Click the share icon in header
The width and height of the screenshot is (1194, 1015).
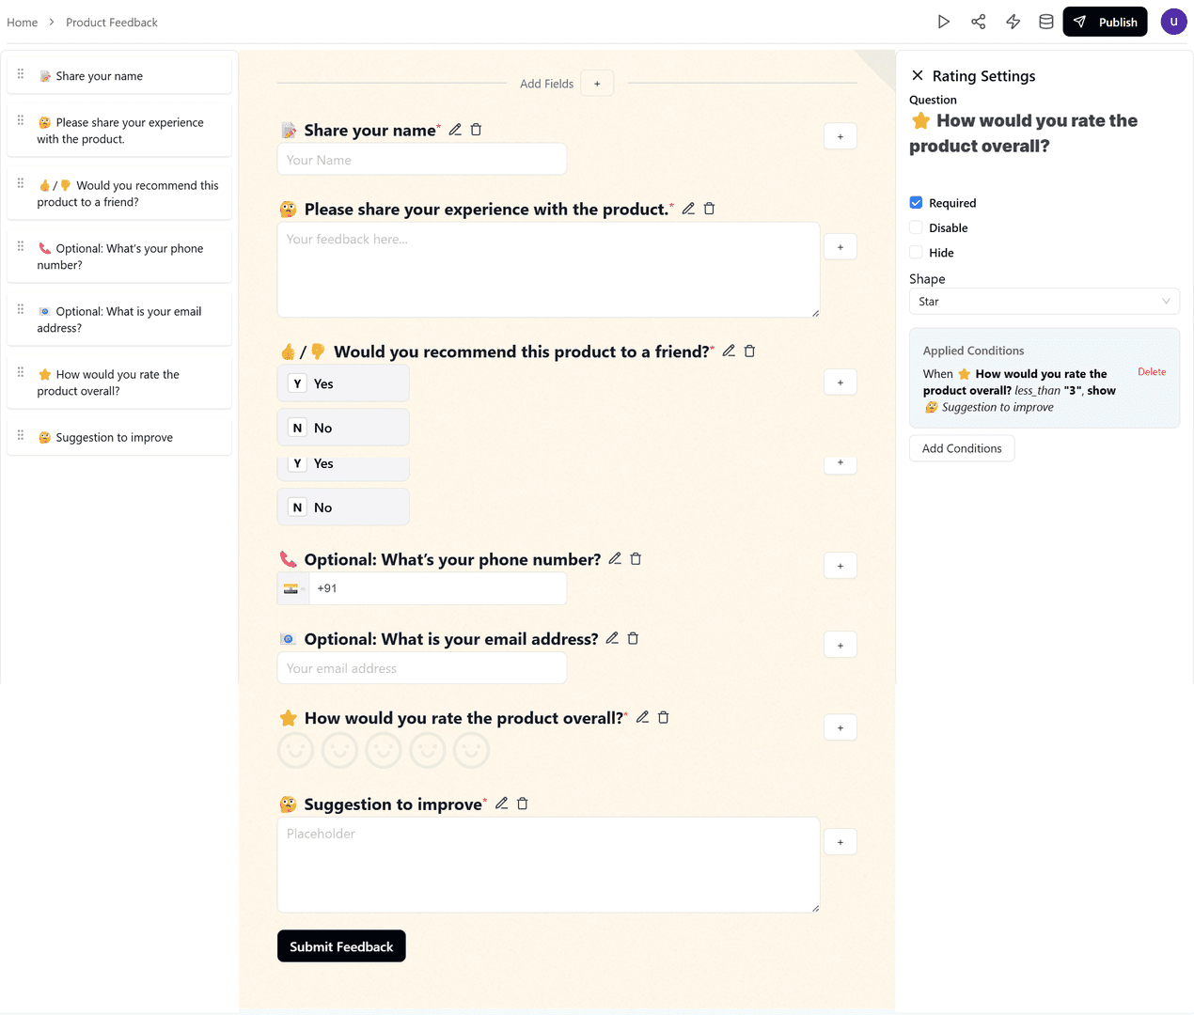point(979,22)
